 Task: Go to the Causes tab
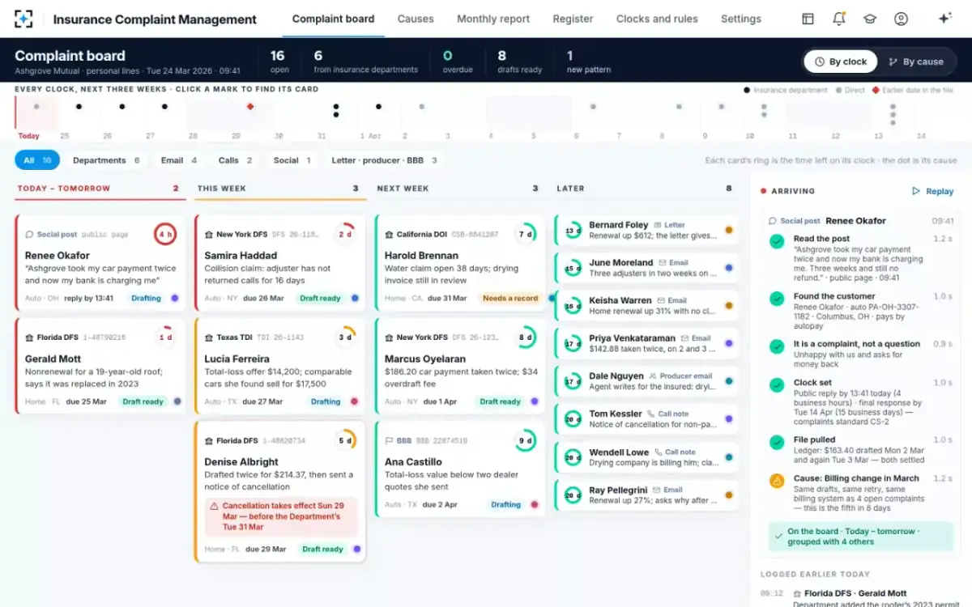pyautogui.click(x=416, y=19)
